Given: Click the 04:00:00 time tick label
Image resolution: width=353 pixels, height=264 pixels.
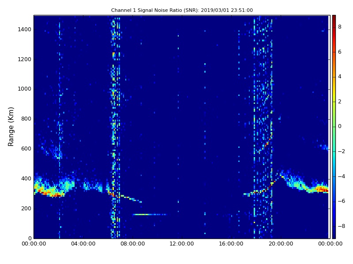Looking at the screenshot, I should pyautogui.click(x=83, y=243).
